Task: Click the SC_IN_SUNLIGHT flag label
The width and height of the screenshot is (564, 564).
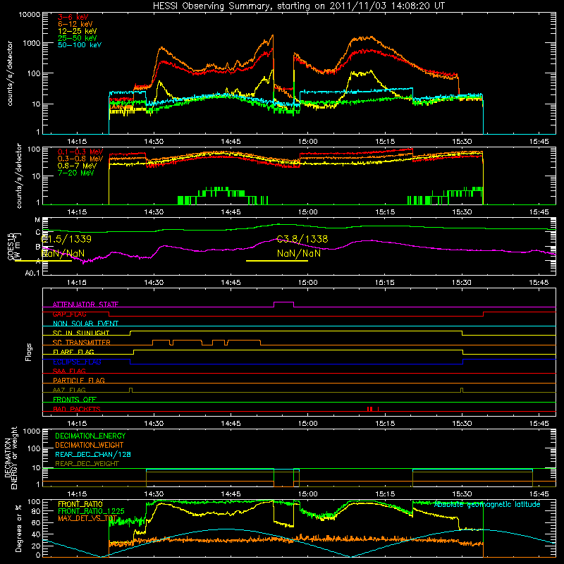Action: (81, 333)
